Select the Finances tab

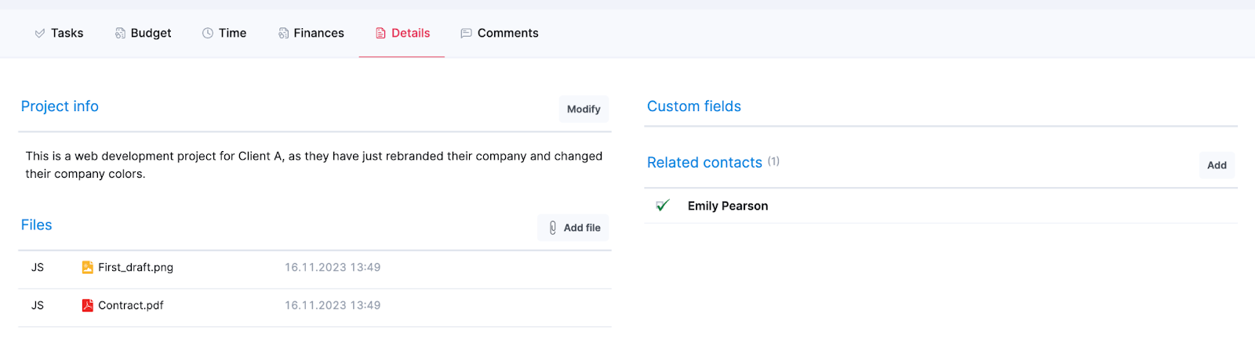[x=311, y=33]
